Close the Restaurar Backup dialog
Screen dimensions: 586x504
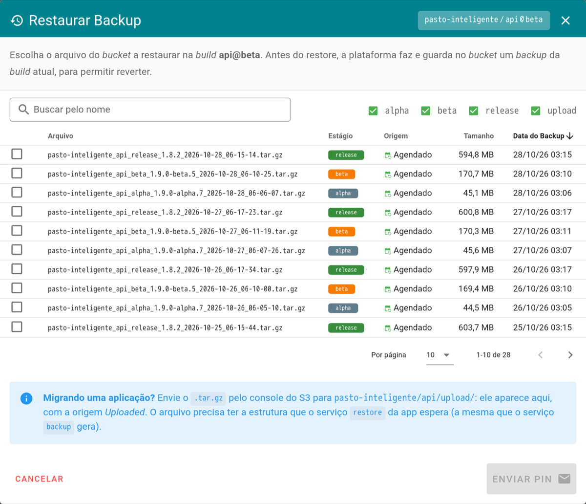click(x=565, y=21)
